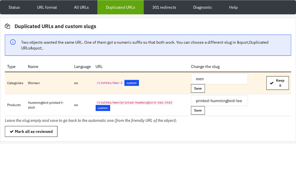Click the 'en' language cell in Women row
Viewport: 296px width, 185px height.
pyautogui.click(x=76, y=83)
